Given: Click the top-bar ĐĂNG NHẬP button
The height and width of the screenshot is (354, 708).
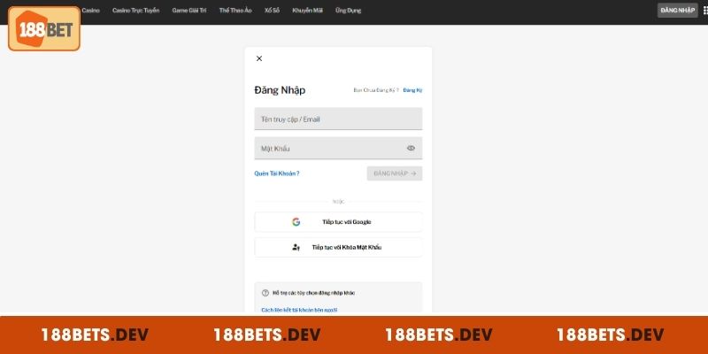Looking at the screenshot, I should 677,11.
